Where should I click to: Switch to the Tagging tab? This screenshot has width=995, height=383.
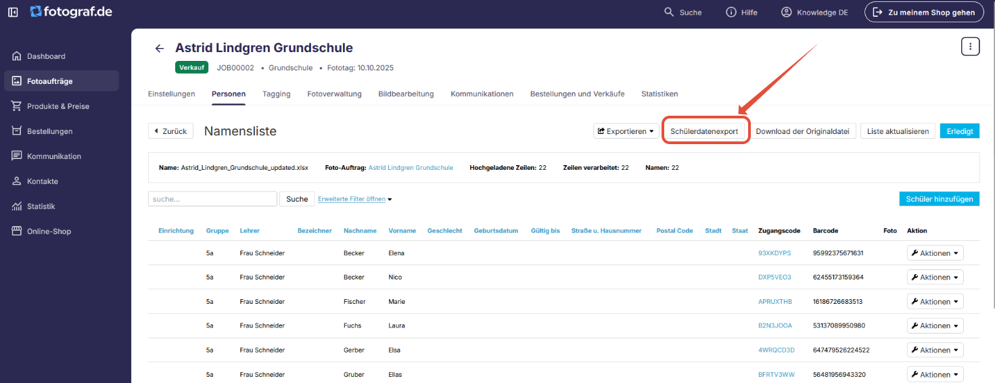point(277,94)
